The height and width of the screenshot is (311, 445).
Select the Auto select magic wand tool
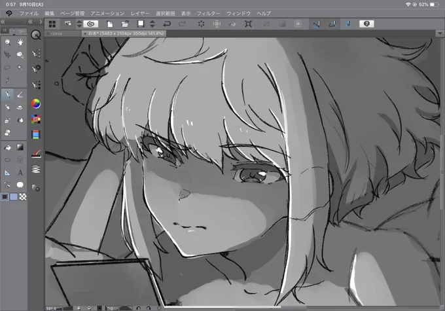[20, 67]
